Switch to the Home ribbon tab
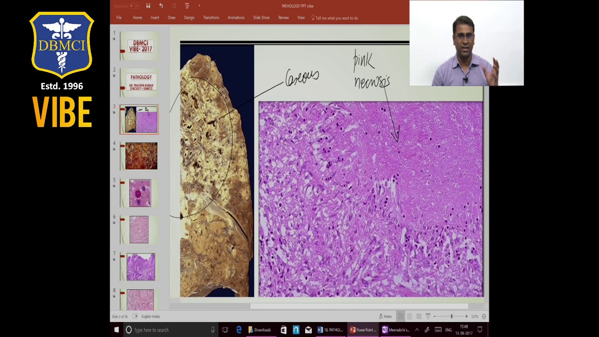 (137, 18)
